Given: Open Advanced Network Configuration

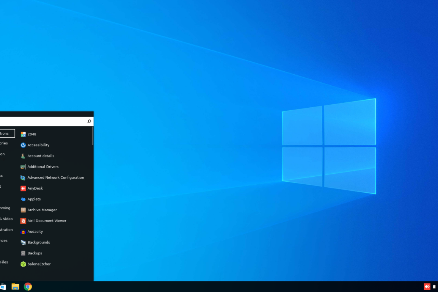Looking at the screenshot, I should click(x=55, y=177).
